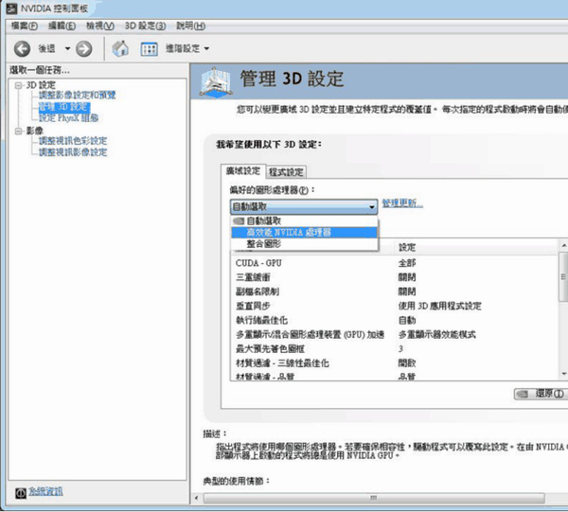
Task: Select the multi-display/mixed GPU acceleration row
Action: [x=395, y=335]
